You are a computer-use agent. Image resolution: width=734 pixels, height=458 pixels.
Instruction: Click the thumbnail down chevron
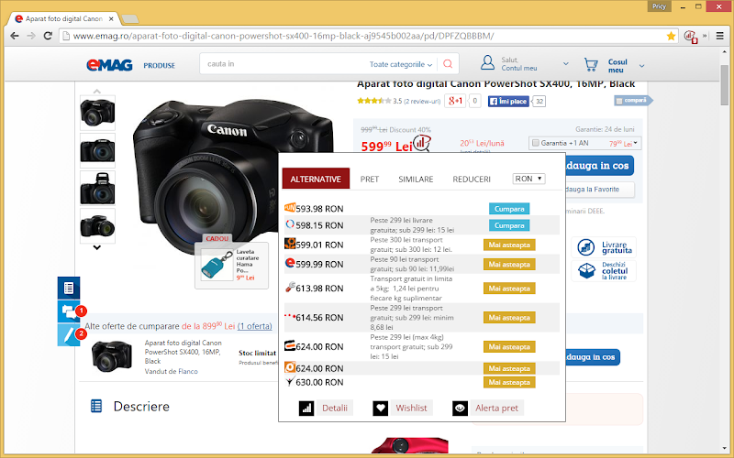click(97, 247)
